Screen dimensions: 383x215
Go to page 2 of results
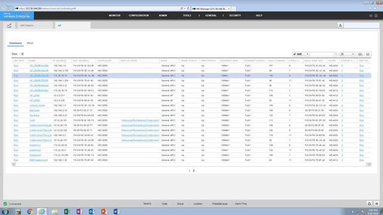[194, 171]
